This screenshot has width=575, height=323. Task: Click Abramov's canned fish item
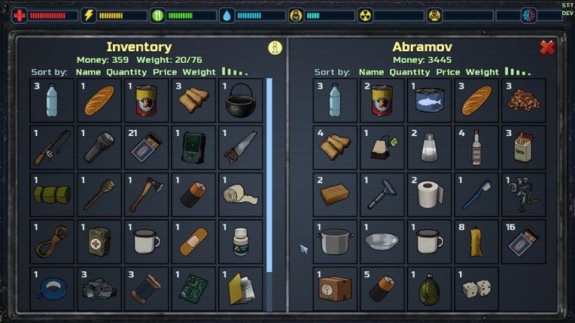429,100
